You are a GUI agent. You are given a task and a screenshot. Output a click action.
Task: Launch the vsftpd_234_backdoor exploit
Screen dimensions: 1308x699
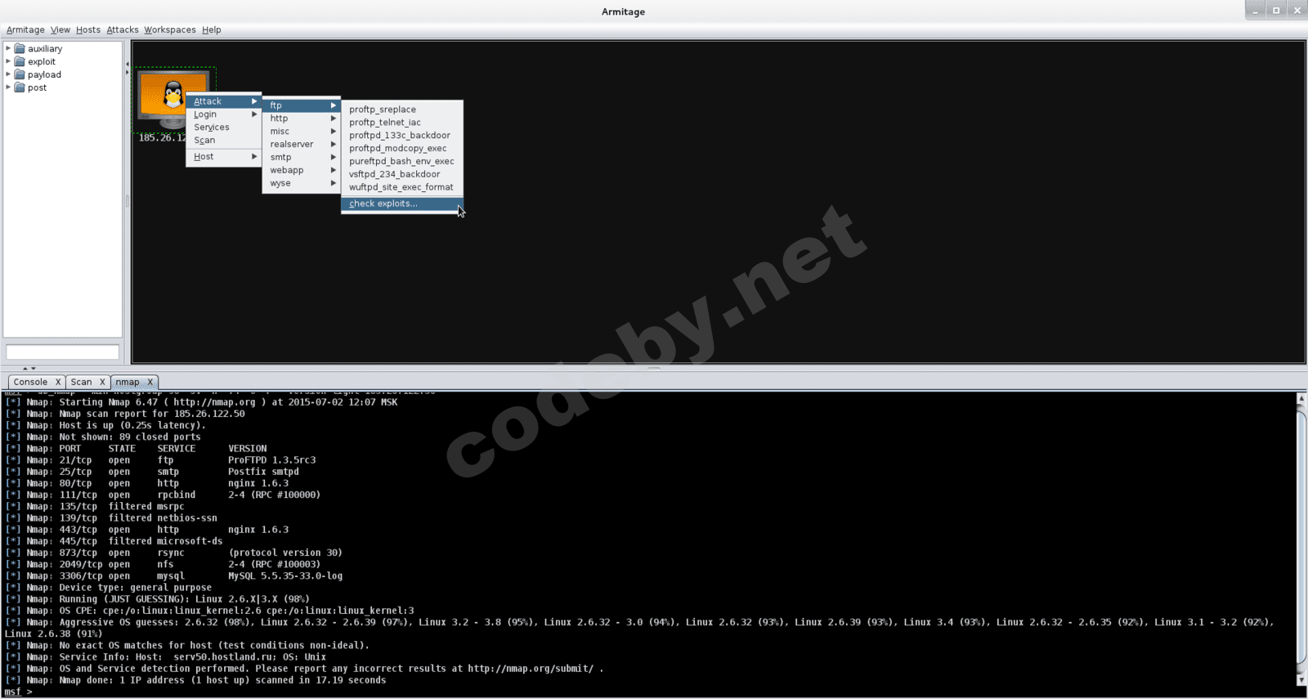pos(402,174)
